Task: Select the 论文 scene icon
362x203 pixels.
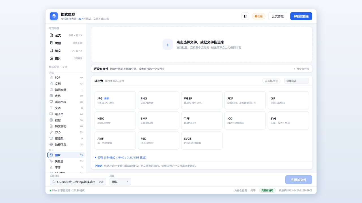Action: pos(51,50)
